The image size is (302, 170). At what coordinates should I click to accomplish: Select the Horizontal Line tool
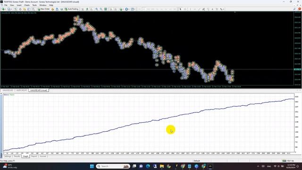click(x=194, y=9)
